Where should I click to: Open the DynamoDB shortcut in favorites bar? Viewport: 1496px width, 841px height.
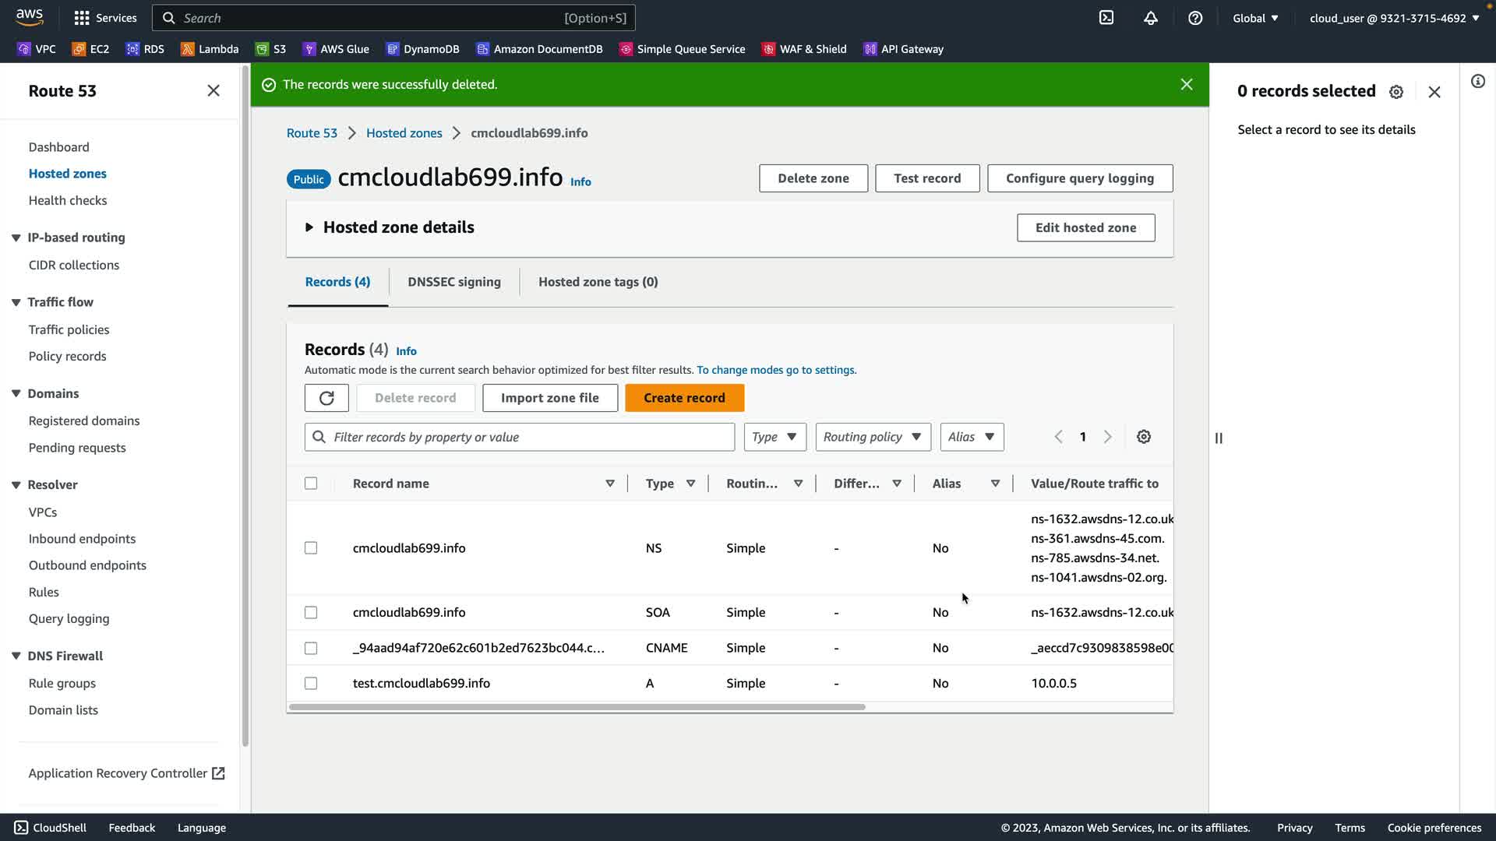422,49
